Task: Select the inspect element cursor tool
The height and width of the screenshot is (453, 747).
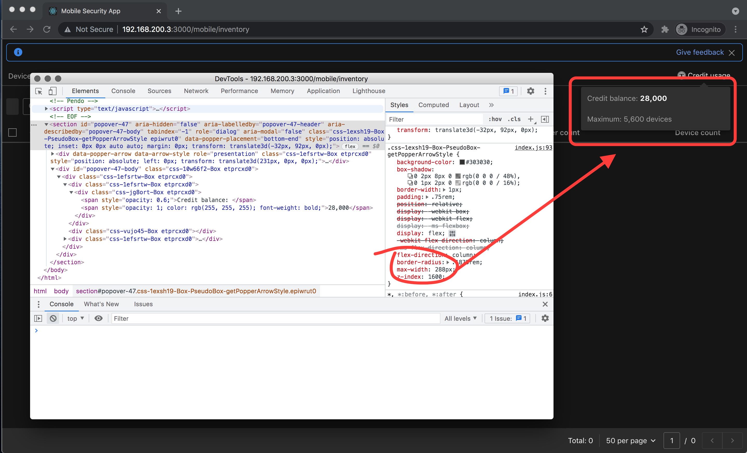Action: pyautogui.click(x=38, y=91)
